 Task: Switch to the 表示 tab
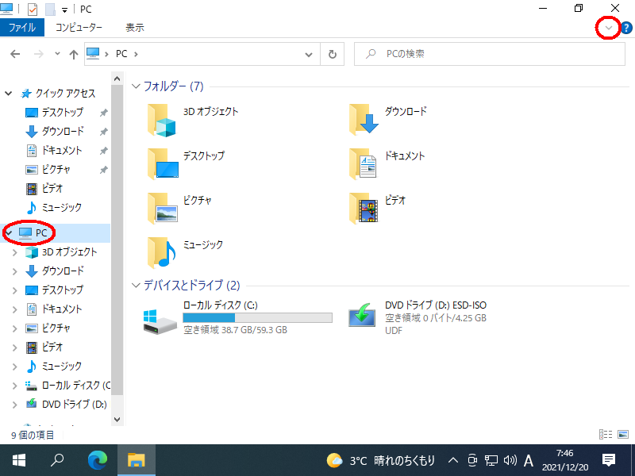point(134,28)
